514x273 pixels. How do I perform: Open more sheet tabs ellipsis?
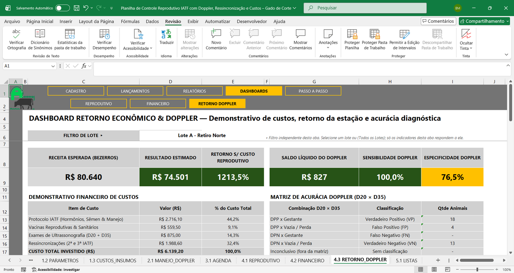31,260
